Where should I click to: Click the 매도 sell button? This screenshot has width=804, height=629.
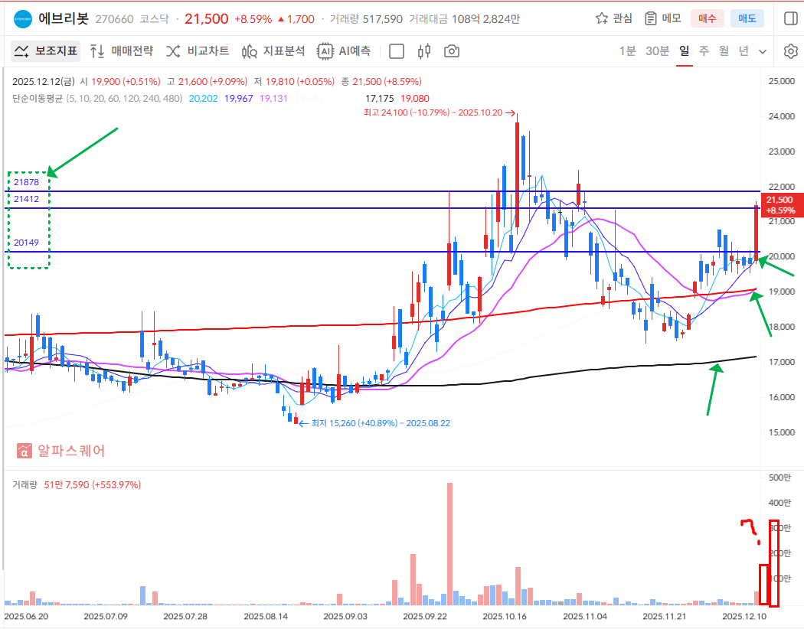(x=747, y=18)
